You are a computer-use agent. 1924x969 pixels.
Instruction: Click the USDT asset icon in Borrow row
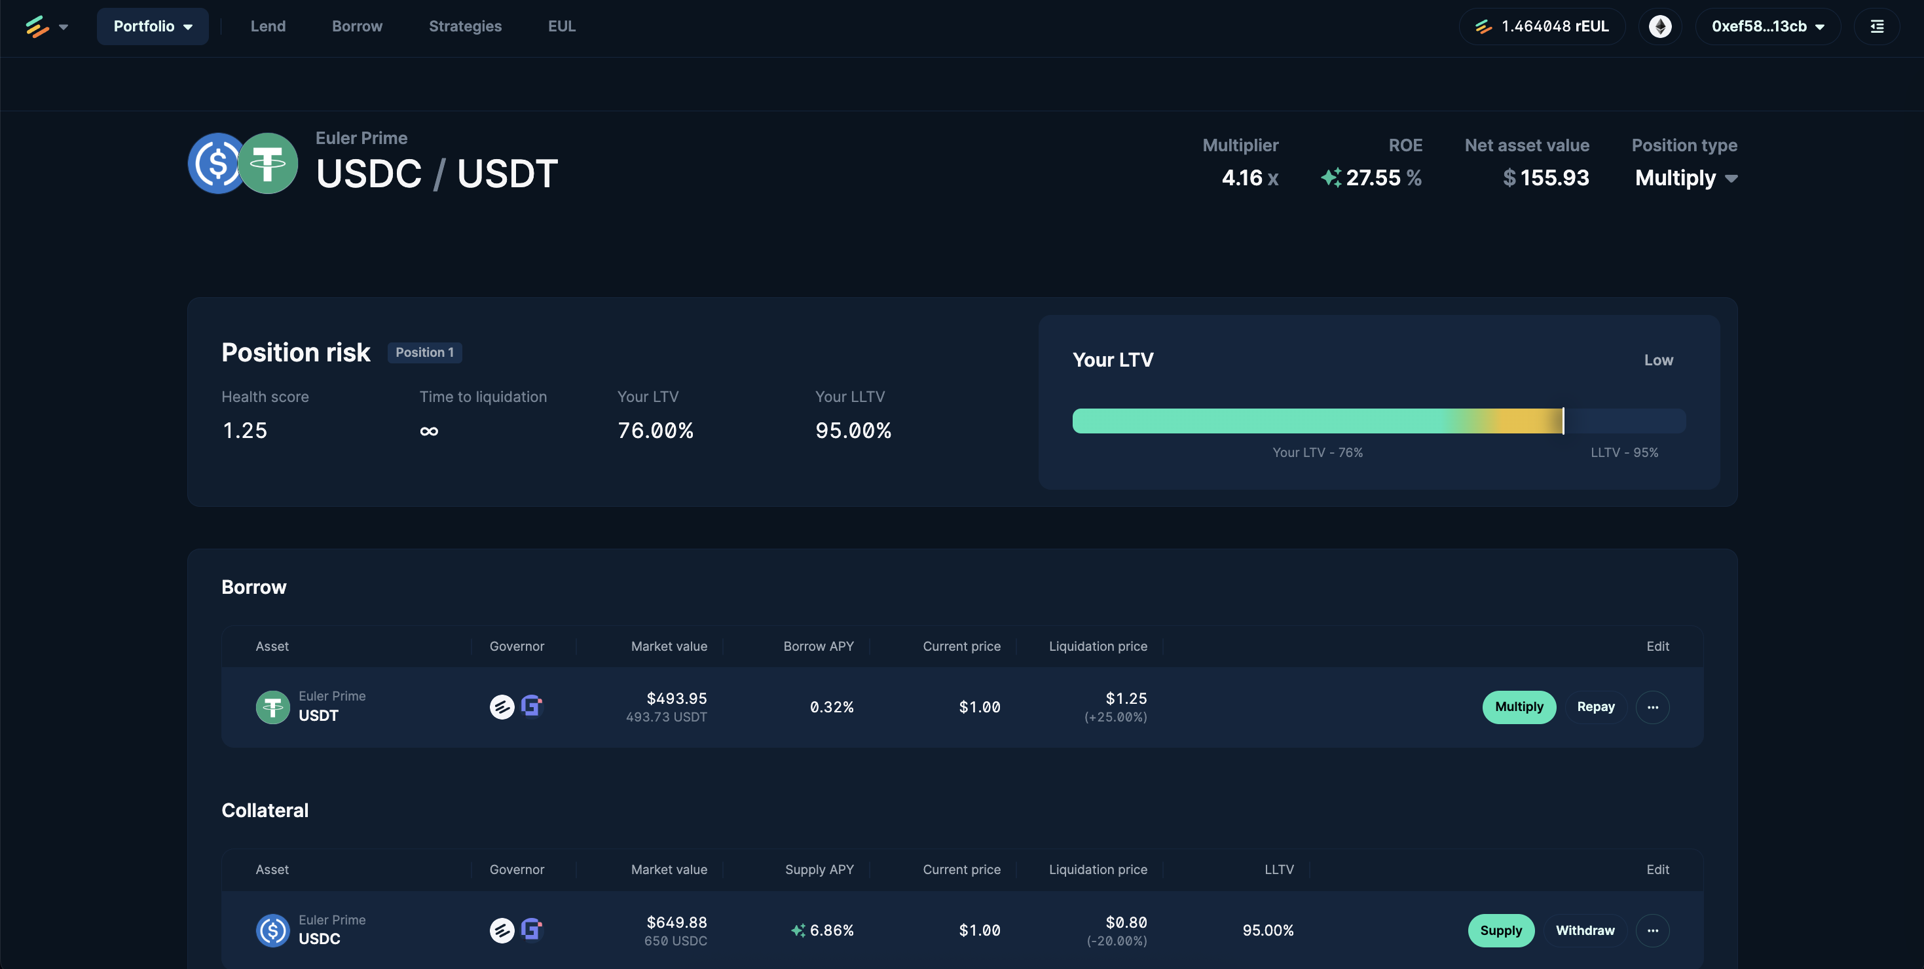coord(272,707)
